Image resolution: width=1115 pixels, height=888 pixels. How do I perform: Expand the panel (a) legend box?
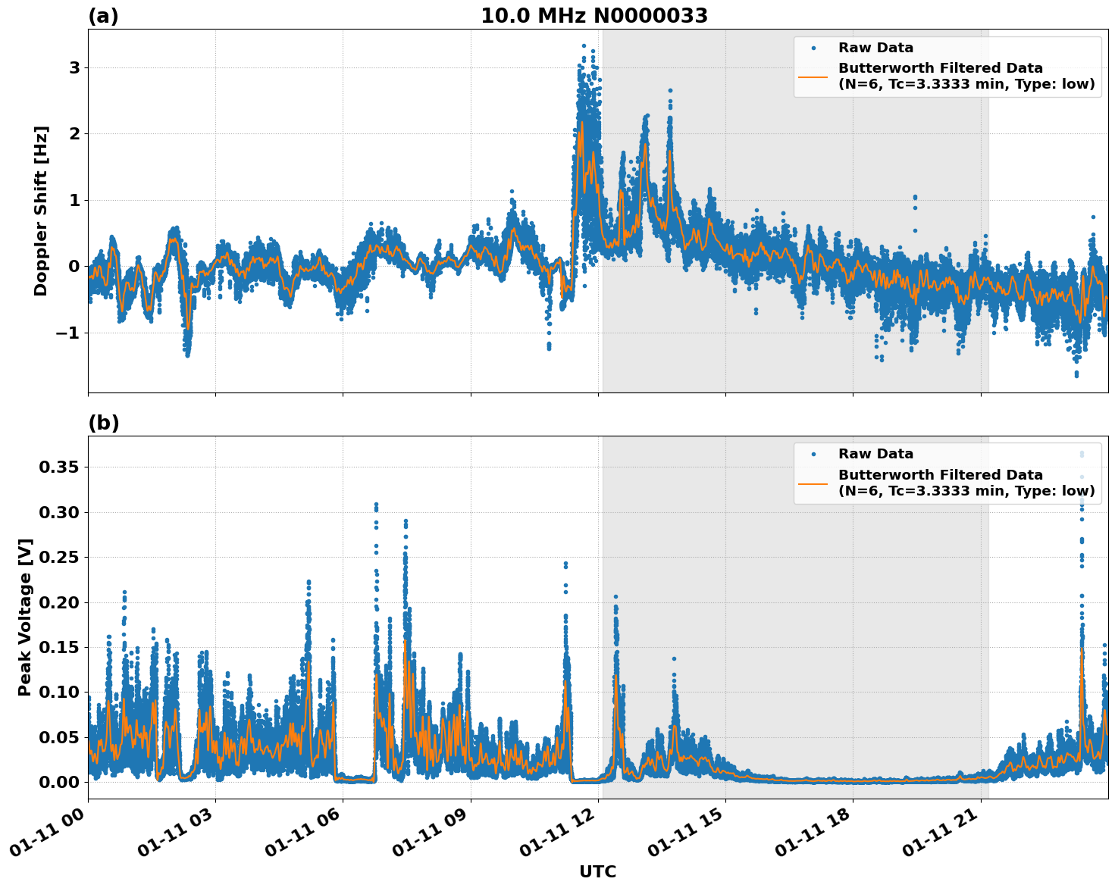coord(947,68)
